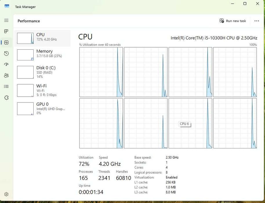Click the CPU mini graph thumbnail
The image size is (265, 203).
pos(25,38)
